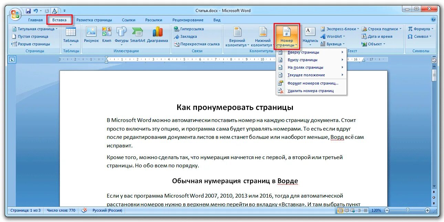Screen dimensions: 444x222
Task: Insert Дата и время
Action: pyautogui.click(x=377, y=36)
